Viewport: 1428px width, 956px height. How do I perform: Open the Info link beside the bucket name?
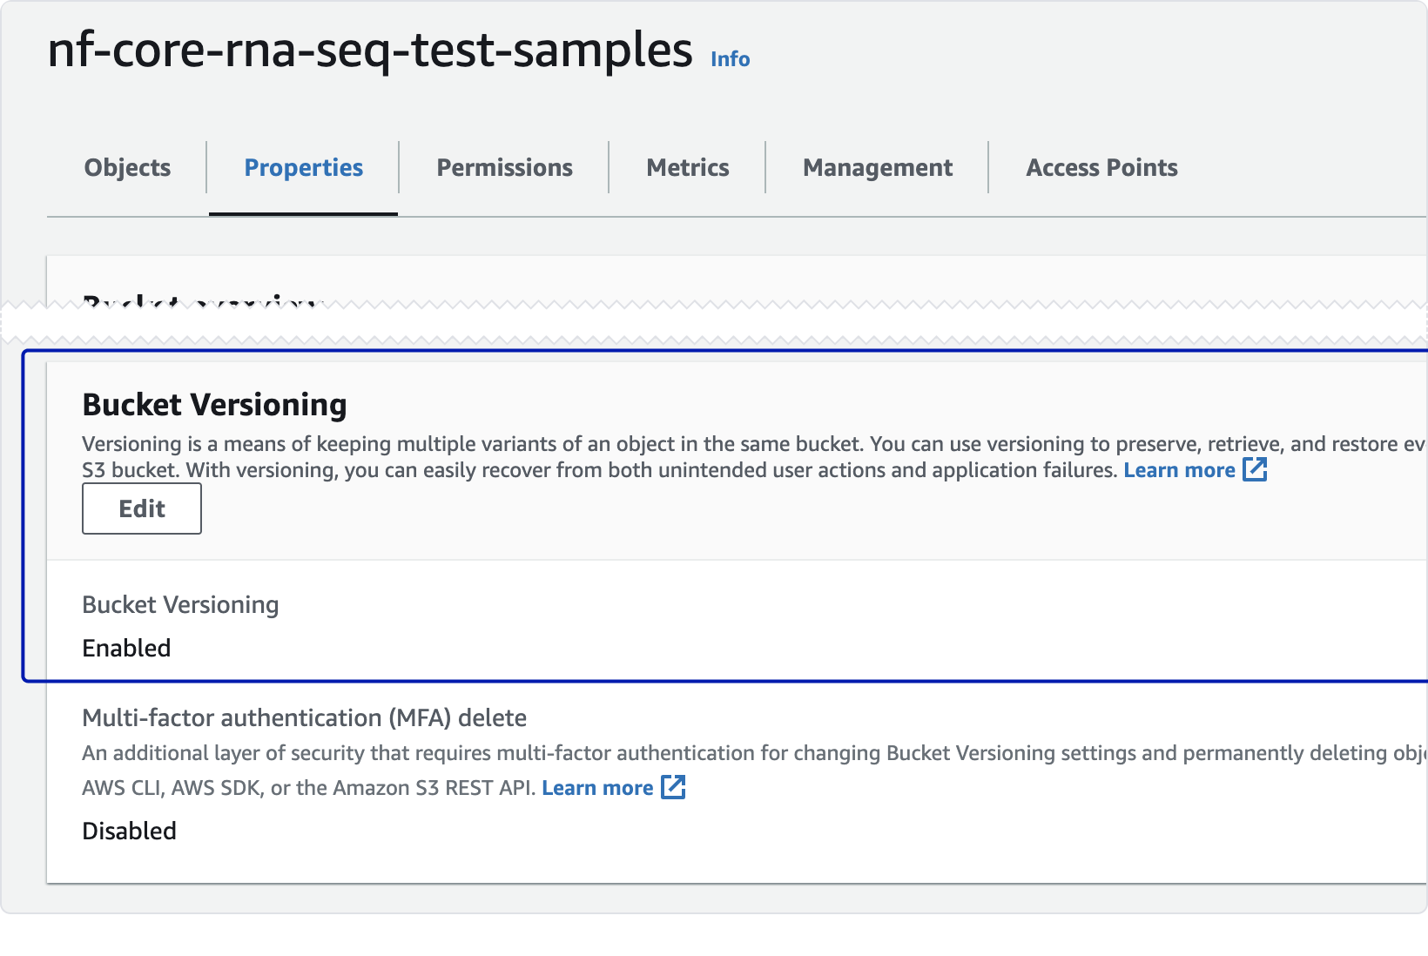[x=730, y=58]
